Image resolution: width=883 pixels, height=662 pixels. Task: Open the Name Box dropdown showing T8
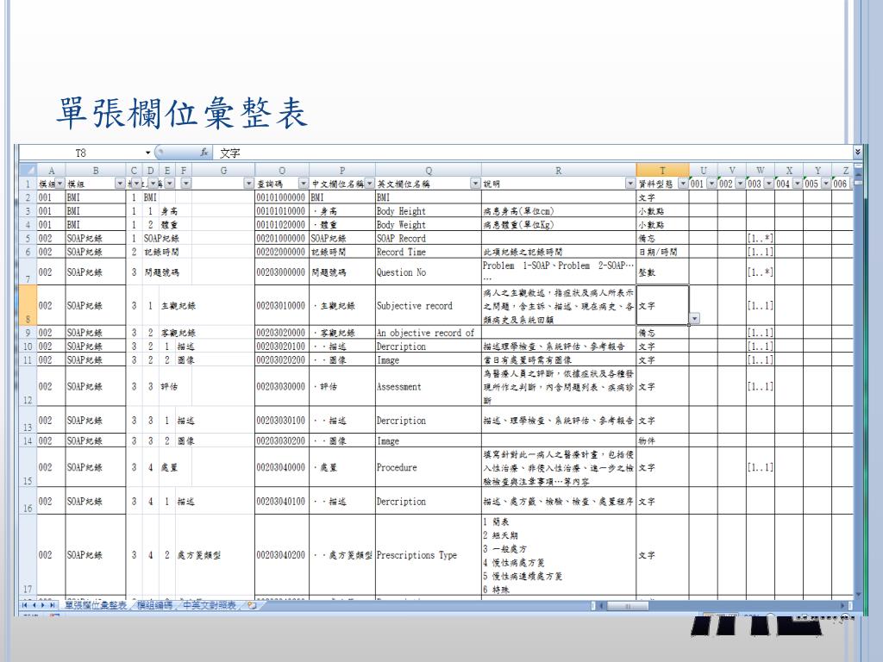(x=148, y=153)
